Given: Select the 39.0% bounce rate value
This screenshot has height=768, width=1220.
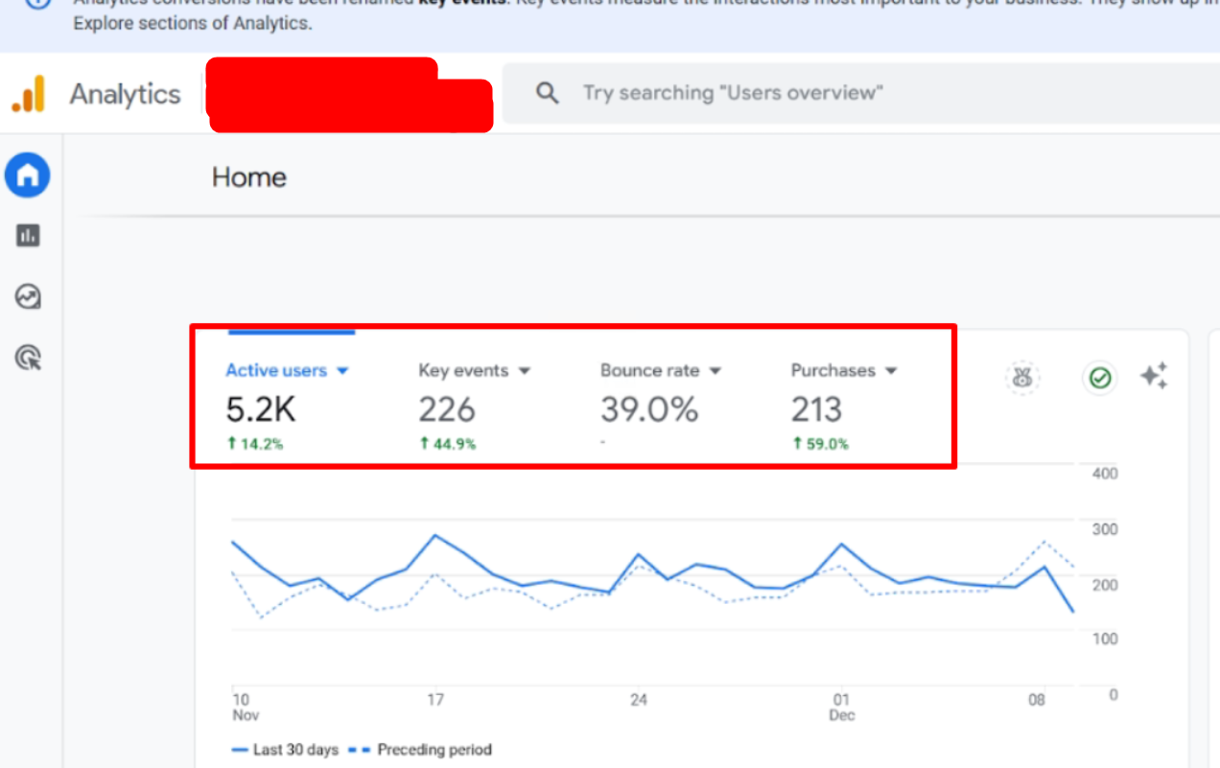Looking at the screenshot, I should click(649, 410).
